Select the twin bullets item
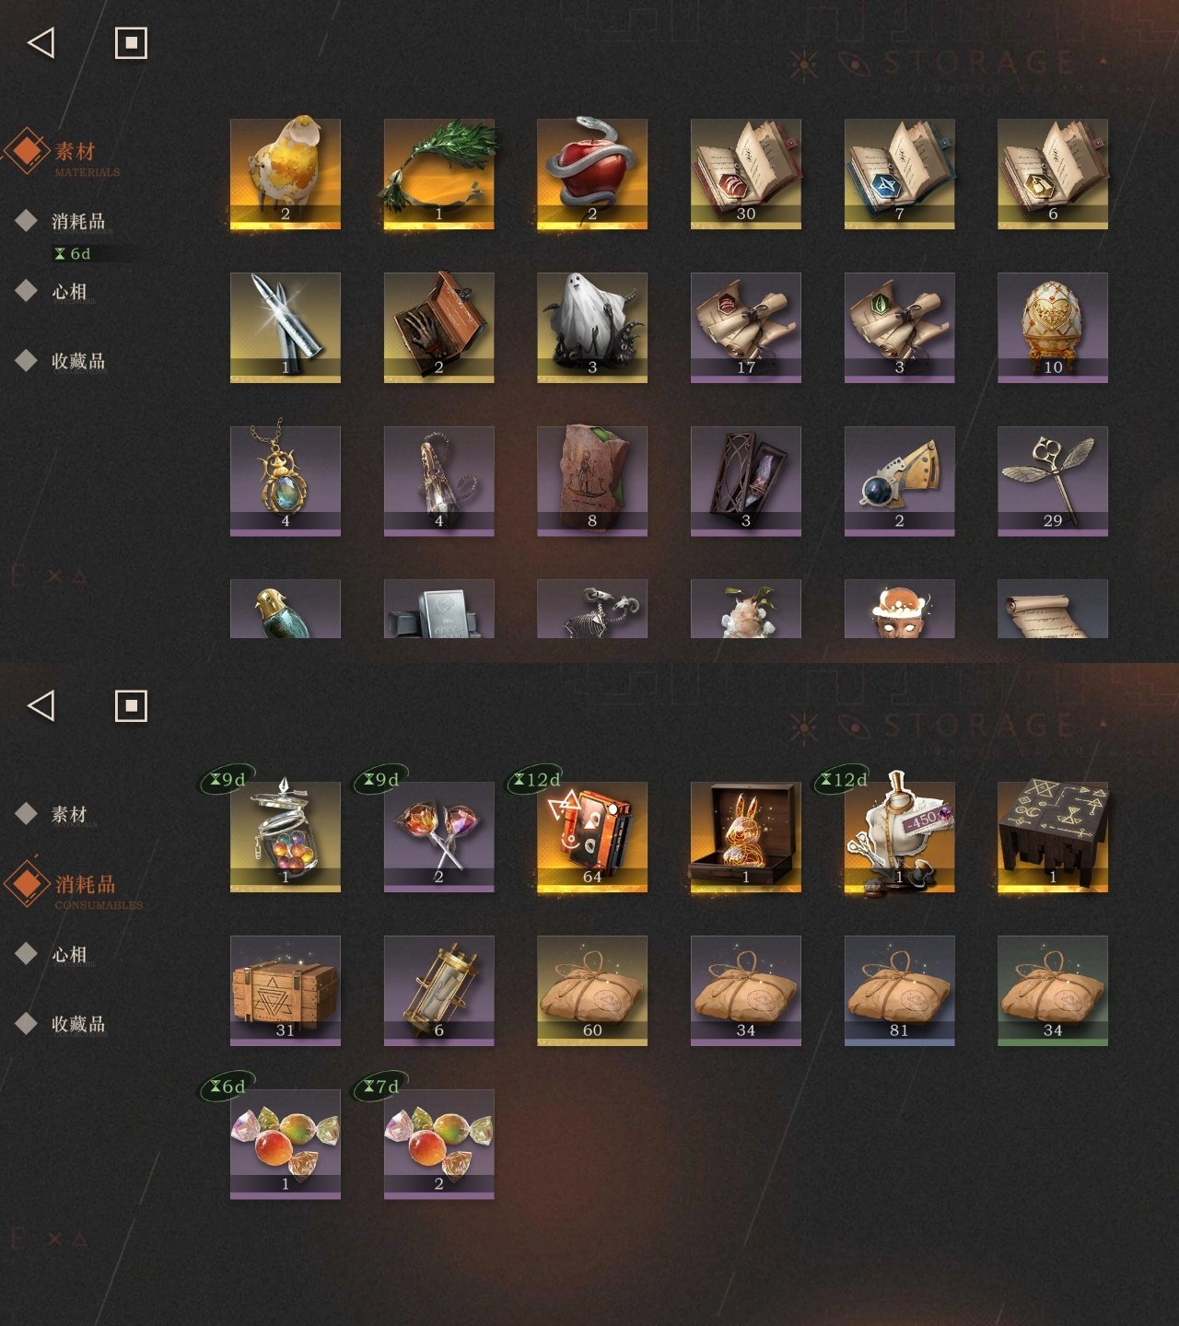The height and width of the screenshot is (1326, 1179). point(286,328)
